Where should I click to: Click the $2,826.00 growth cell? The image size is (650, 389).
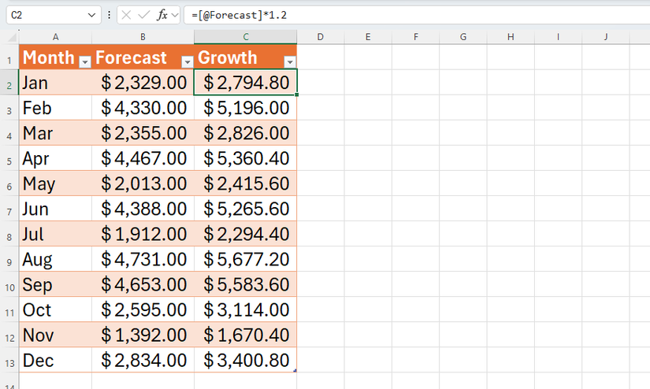245,133
